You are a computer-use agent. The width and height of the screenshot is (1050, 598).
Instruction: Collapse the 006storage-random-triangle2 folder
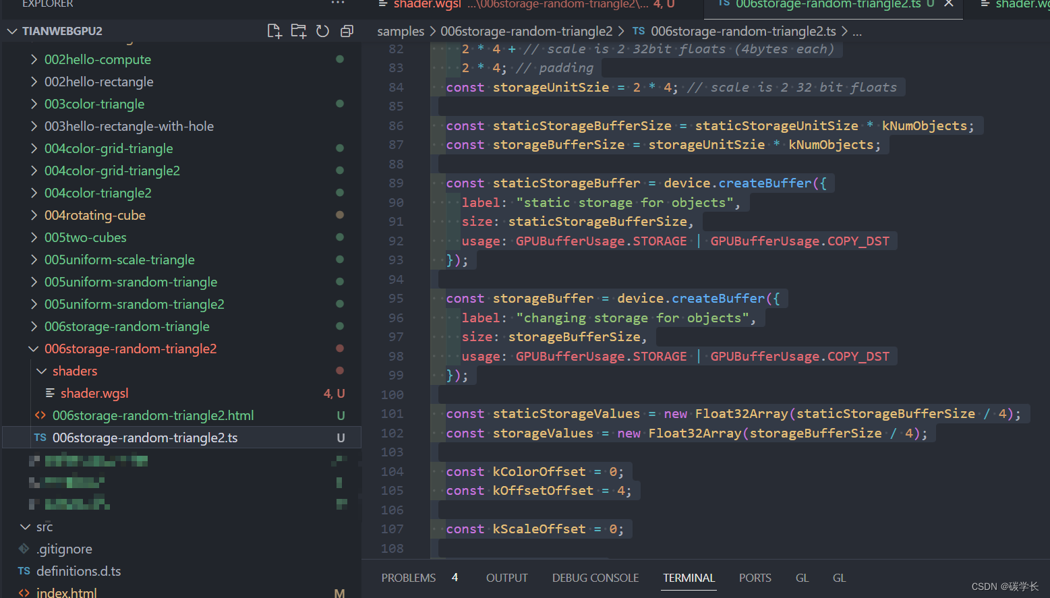pyautogui.click(x=34, y=349)
